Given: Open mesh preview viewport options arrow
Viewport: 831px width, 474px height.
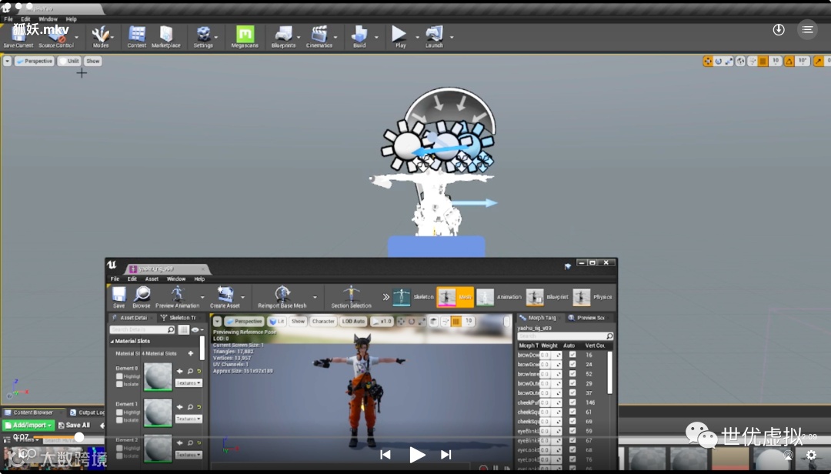Looking at the screenshot, I should [x=217, y=322].
